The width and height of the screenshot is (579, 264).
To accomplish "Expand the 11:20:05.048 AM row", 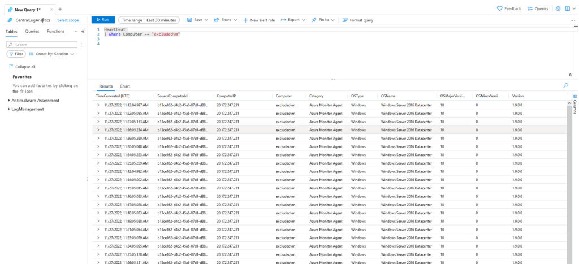I will click(98, 146).
